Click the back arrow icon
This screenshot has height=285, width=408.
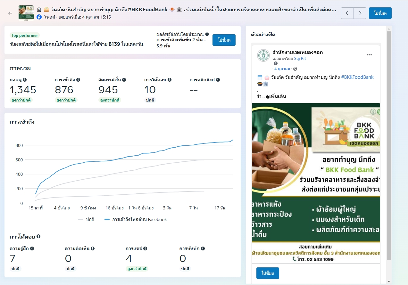pos(10,13)
